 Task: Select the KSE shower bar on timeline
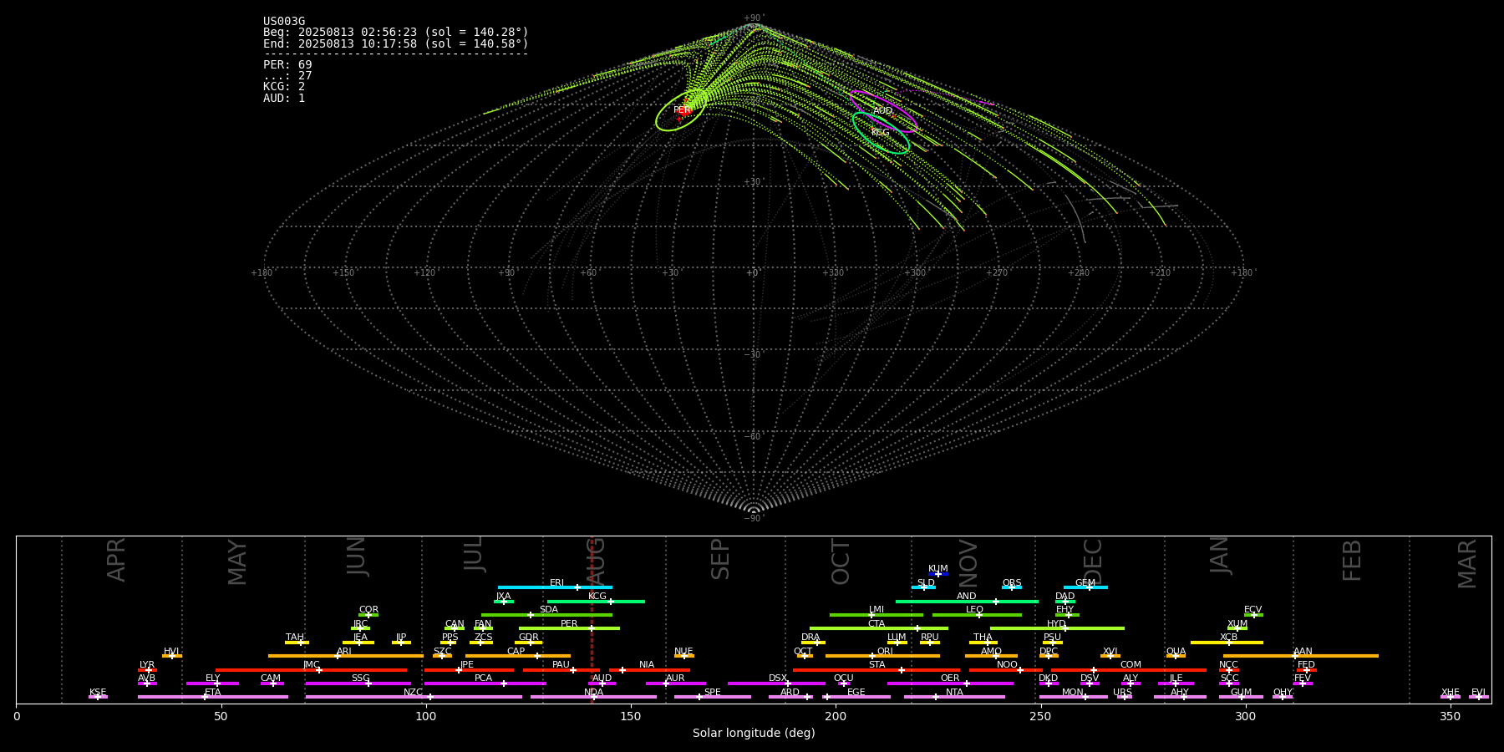click(98, 697)
